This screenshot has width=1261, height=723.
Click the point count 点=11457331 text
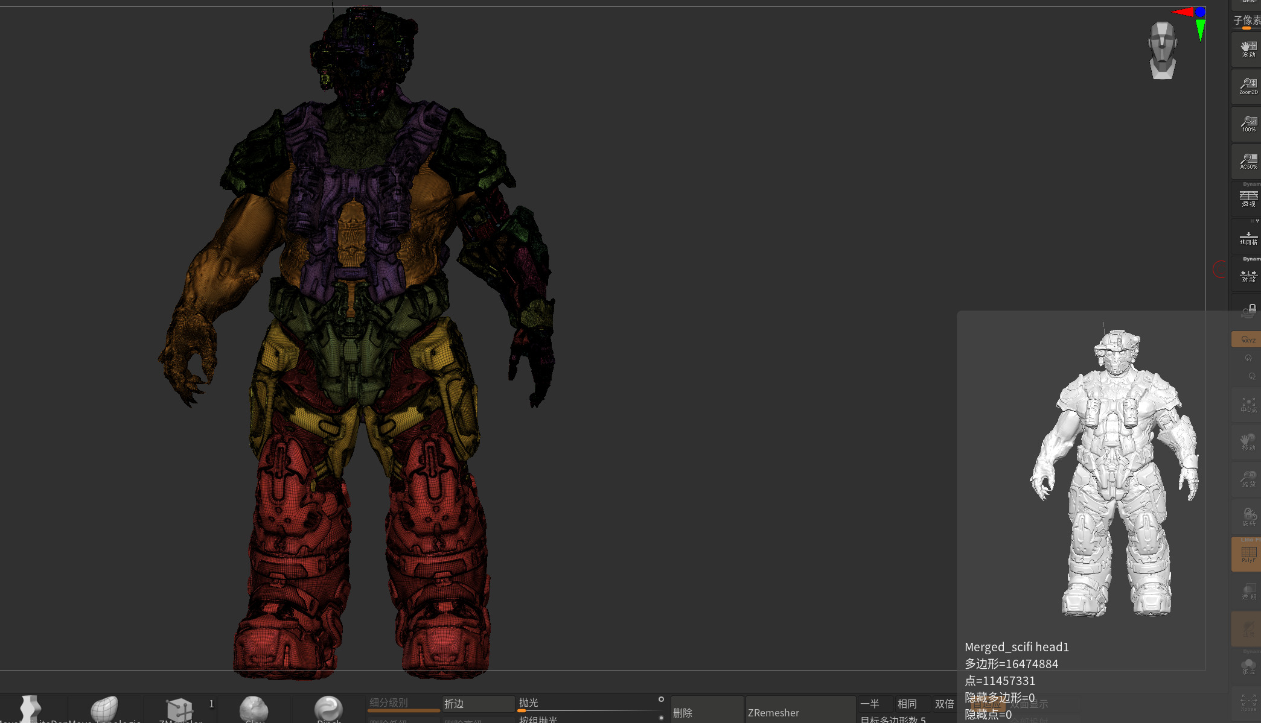click(1000, 681)
